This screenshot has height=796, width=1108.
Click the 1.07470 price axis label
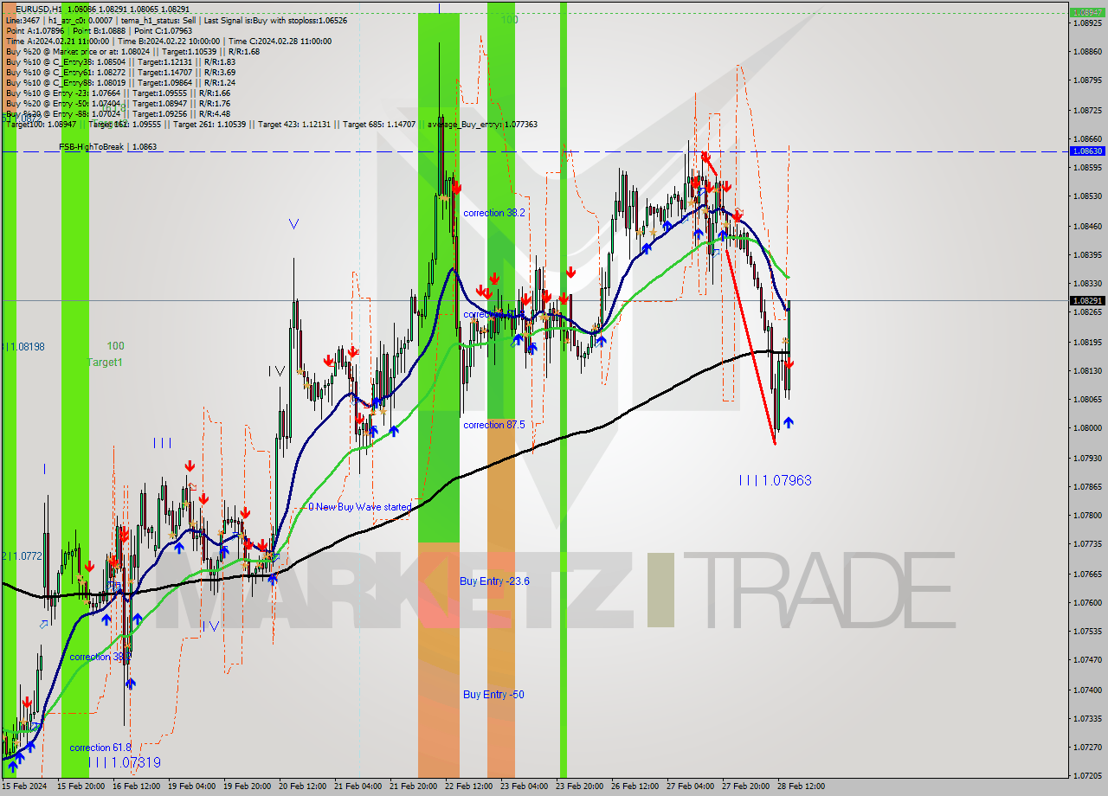[x=1087, y=660]
